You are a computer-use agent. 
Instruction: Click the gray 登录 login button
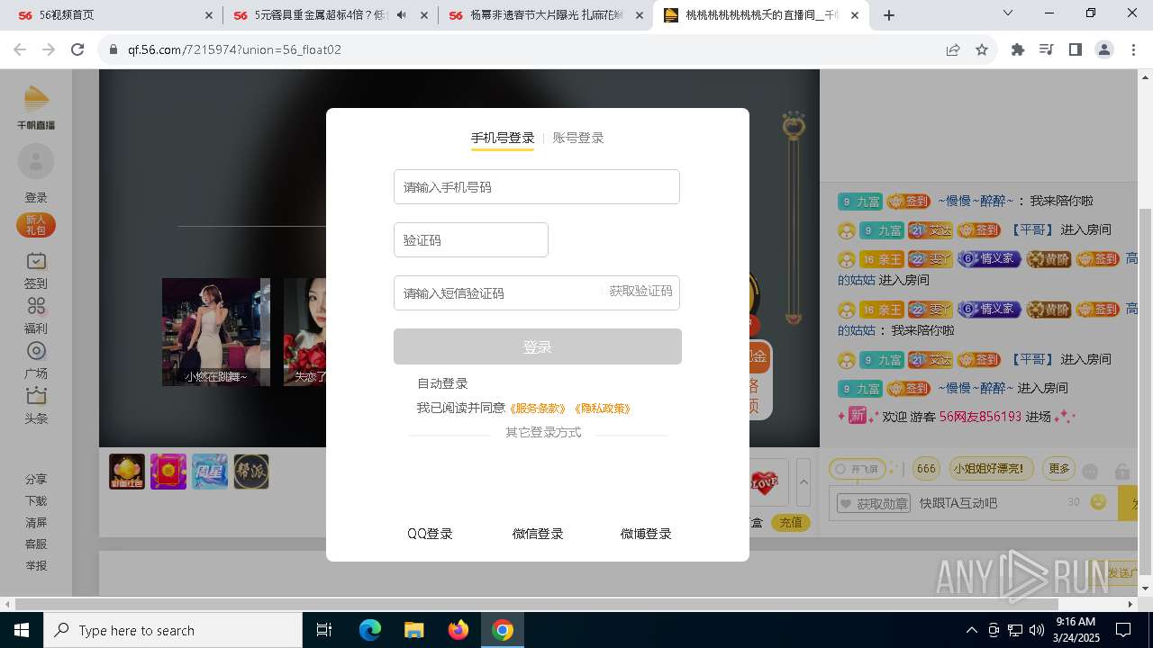[x=538, y=346]
